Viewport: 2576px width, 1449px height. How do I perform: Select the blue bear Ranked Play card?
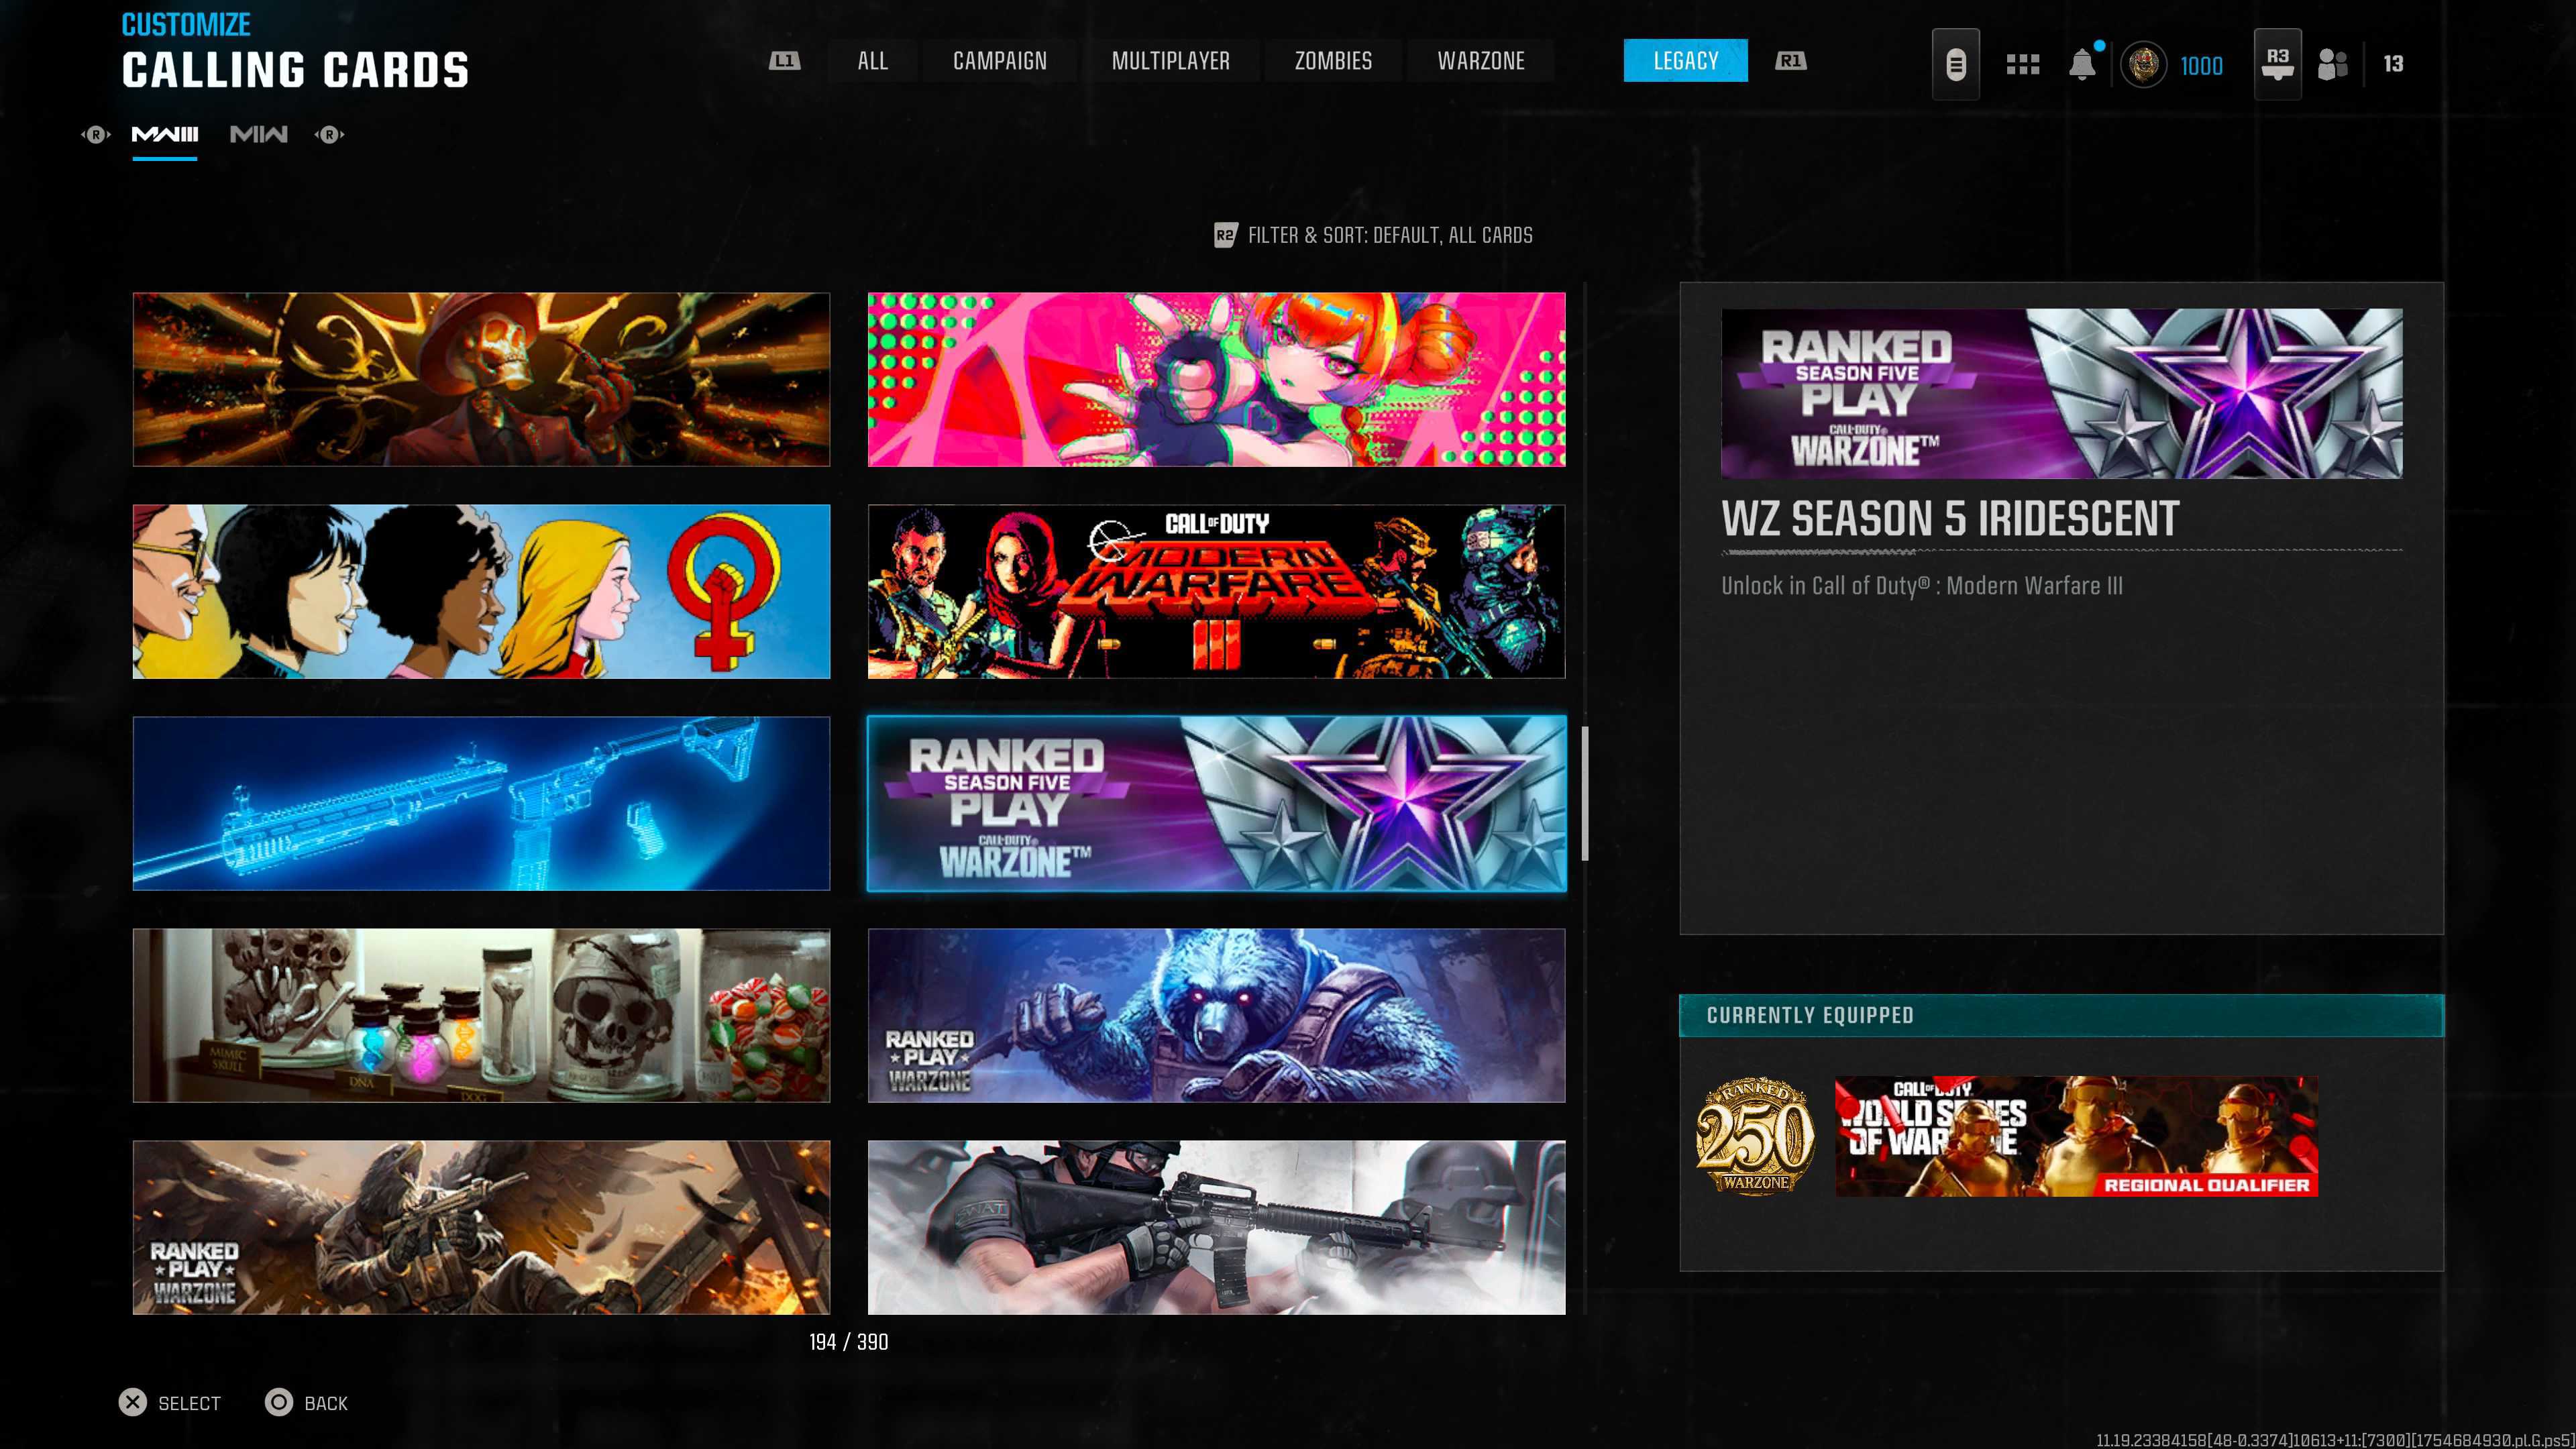[1216, 1015]
